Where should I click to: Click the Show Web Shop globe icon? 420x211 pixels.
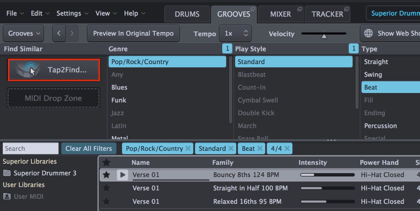[368, 33]
